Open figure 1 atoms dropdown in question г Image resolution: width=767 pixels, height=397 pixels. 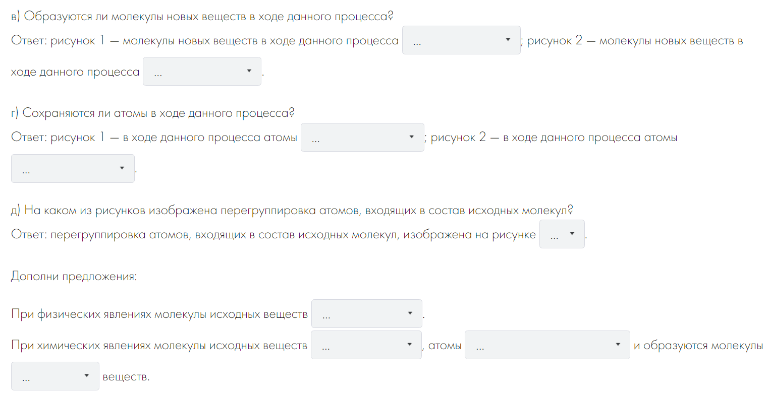point(362,138)
